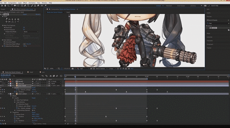Select the Small Screen workspace
This screenshot has height=128, width=230.
181,6
